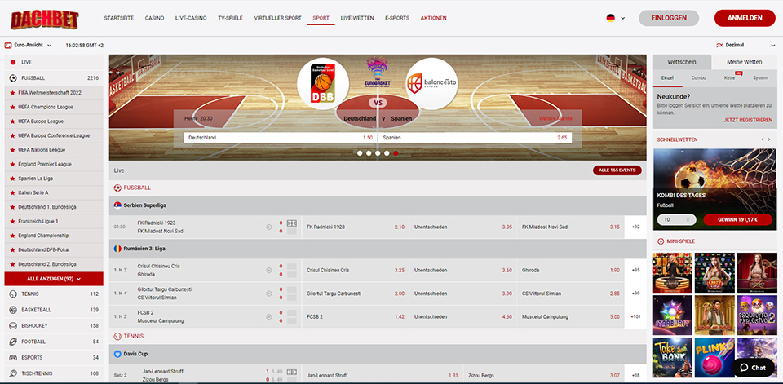Screen dimensions: 783x384
Task: Switch to the Meine Wetten tab
Action: (744, 62)
